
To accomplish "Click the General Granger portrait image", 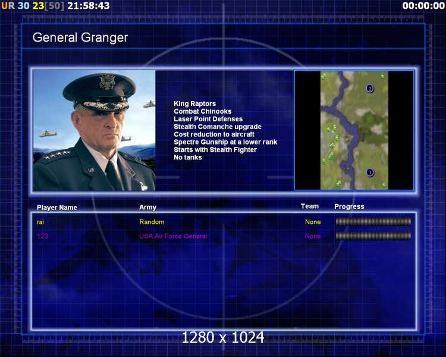I will coord(94,130).
